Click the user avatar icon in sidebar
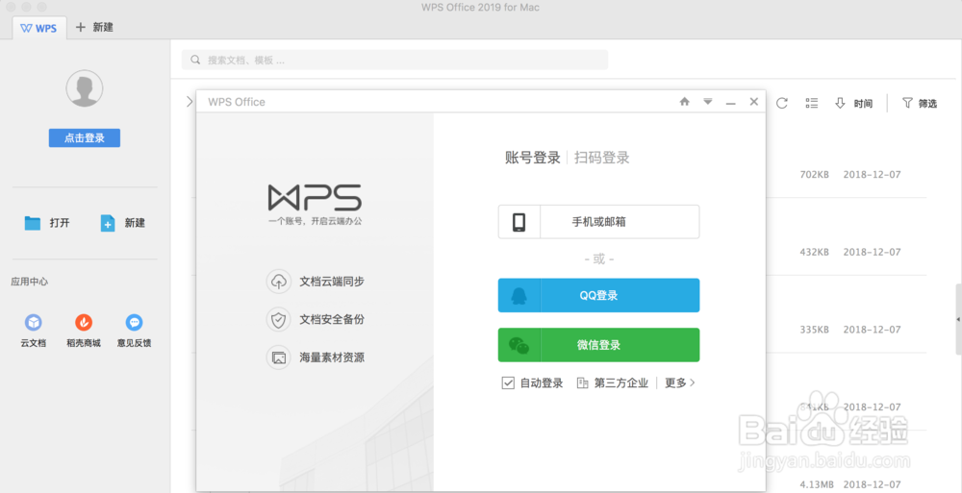Image resolution: width=962 pixels, height=493 pixels. 85,88
